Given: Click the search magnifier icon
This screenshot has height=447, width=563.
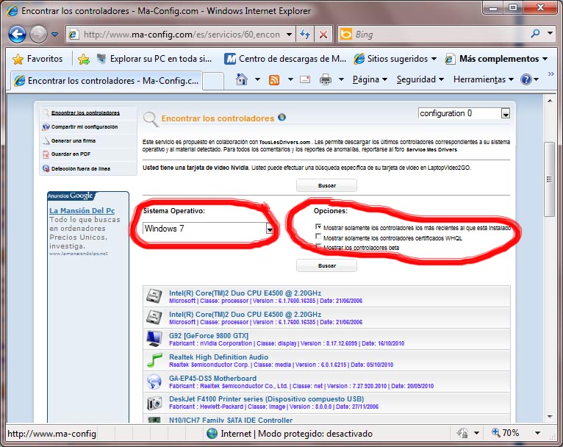Looking at the screenshot, I should [535, 34].
